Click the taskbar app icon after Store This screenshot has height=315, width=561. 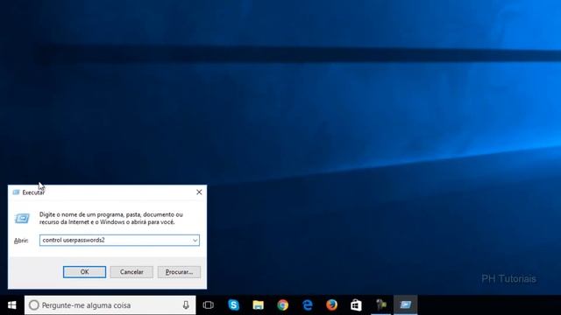point(380,305)
